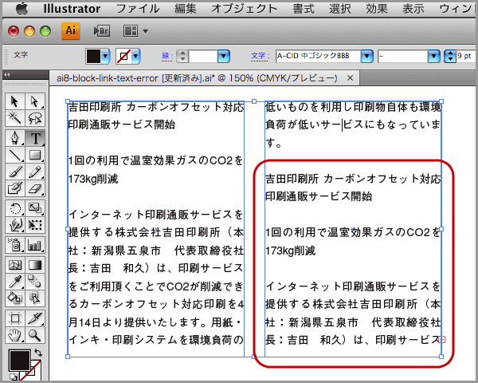Activate the Type (T) tool
Screen dimensions: 478x383
(35, 138)
